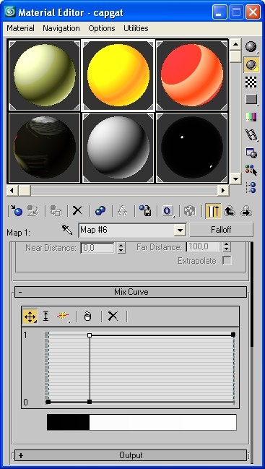Image resolution: width=265 pixels, height=469 pixels.
Task: Click Reset Map to Default X icon
Action: pos(78,211)
